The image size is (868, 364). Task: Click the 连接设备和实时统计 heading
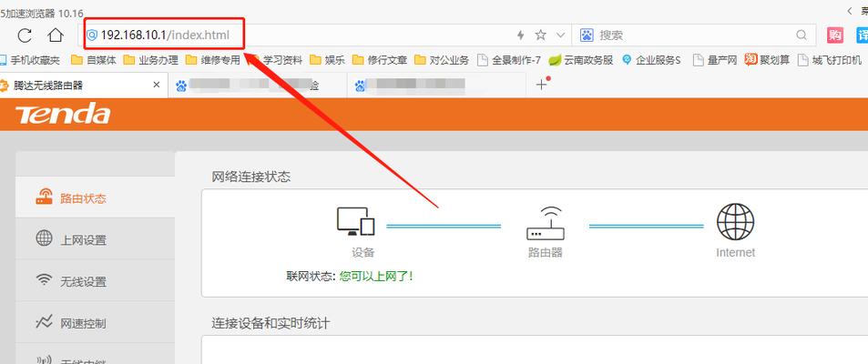[271, 323]
